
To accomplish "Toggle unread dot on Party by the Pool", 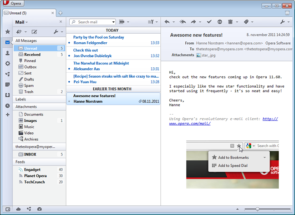I will pos(69,43).
